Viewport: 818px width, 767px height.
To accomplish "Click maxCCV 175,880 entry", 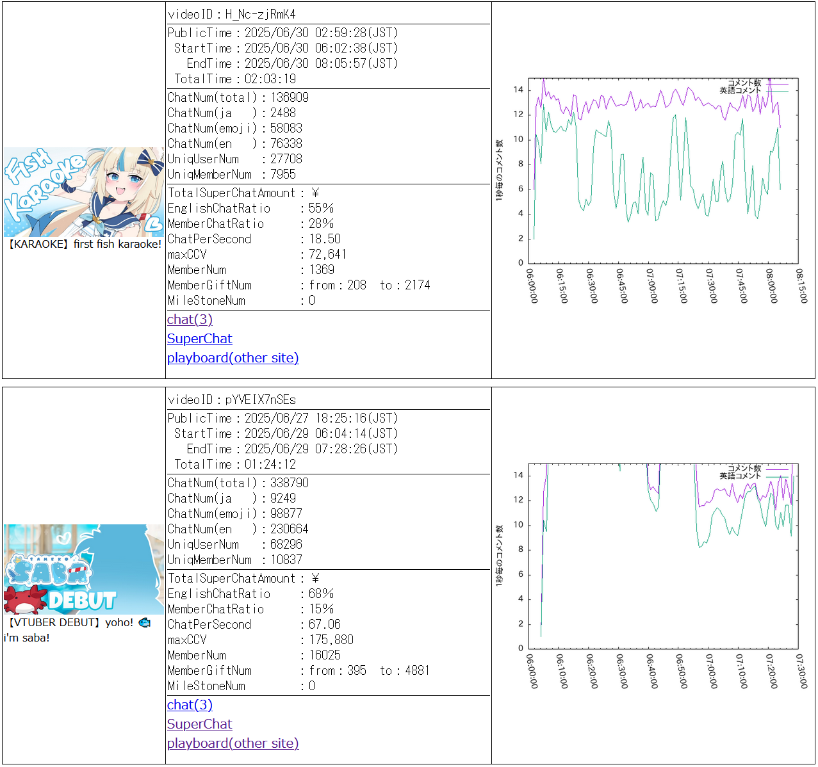I will [x=261, y=640].
